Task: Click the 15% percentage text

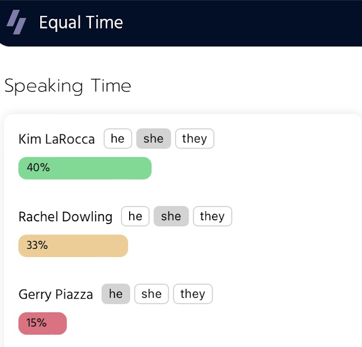Action: coord(37,323)
